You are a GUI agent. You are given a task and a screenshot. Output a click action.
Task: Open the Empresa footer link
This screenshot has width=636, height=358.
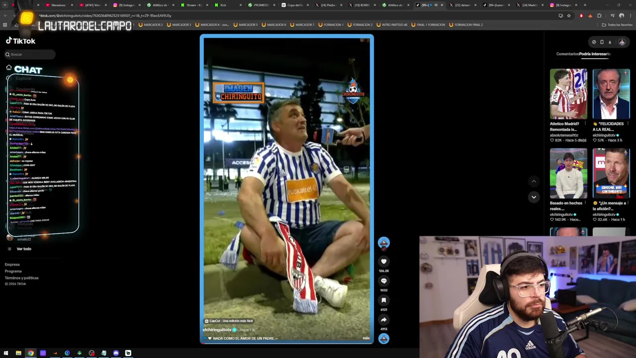(x=12, y=265)
